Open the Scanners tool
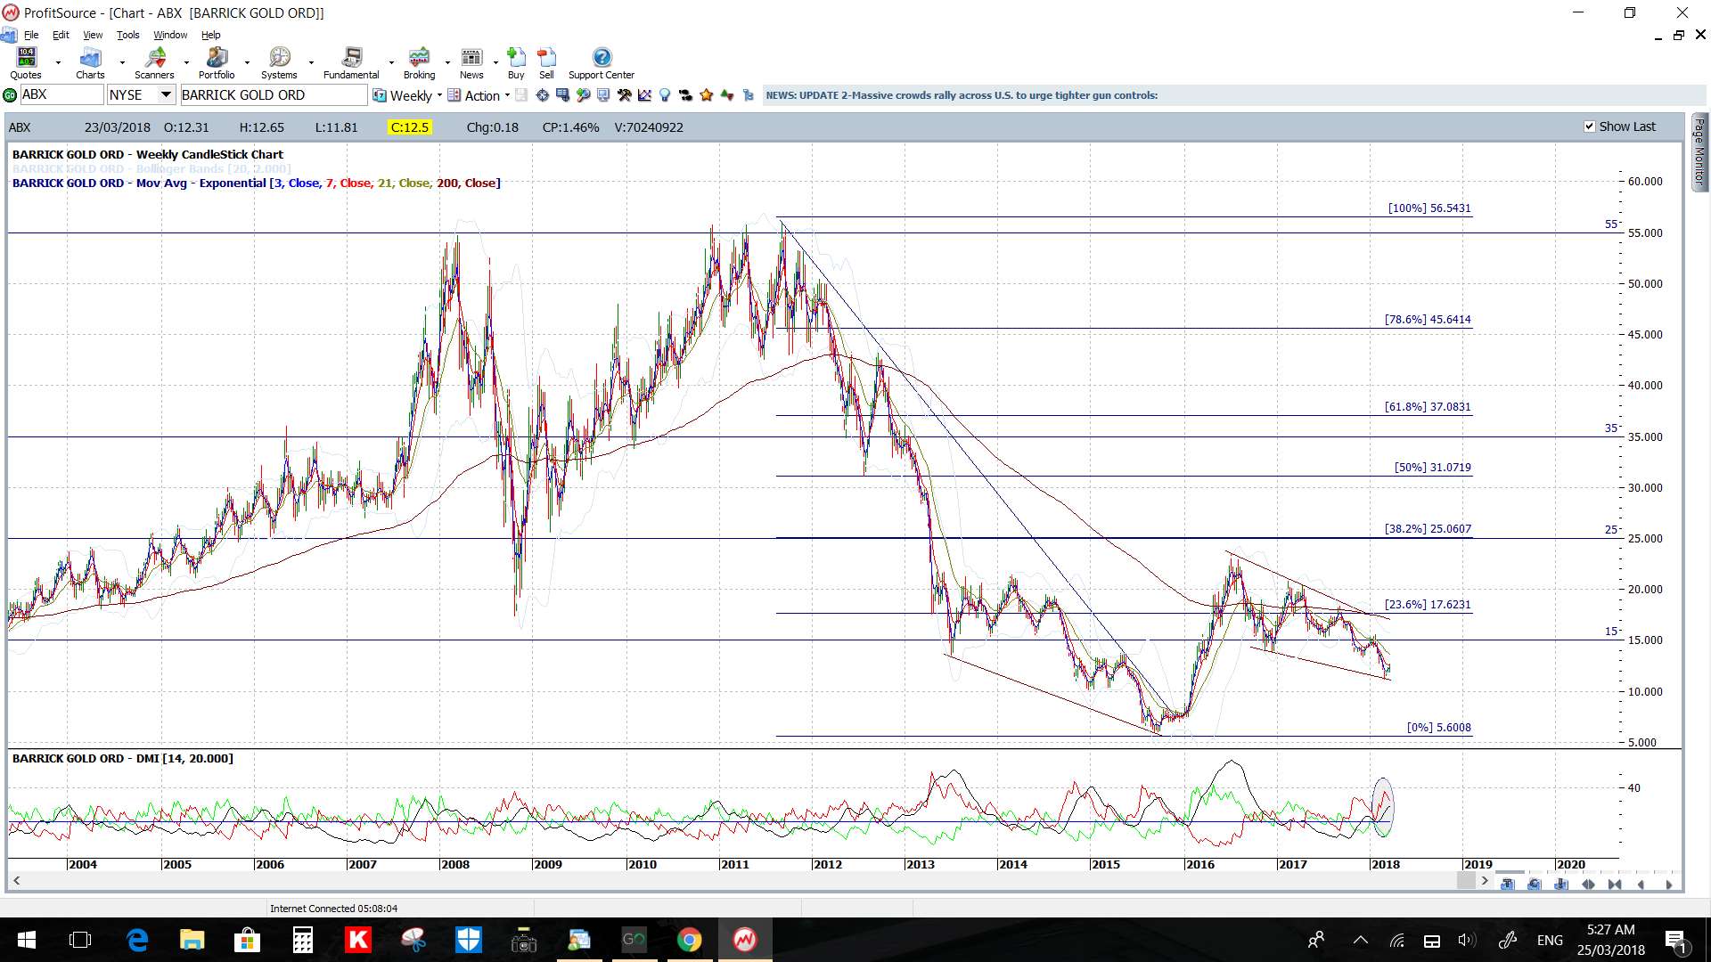1711x962 pixels. coord(155,62)
